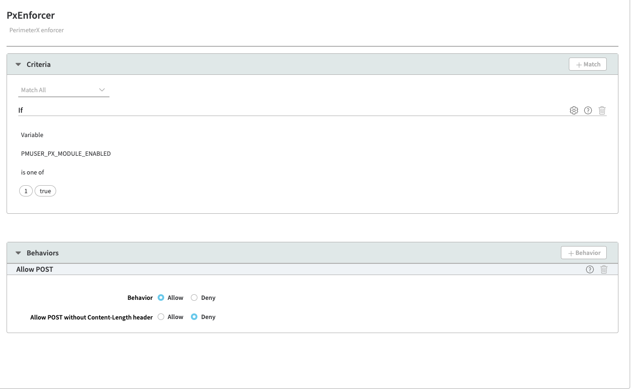Click the value chip labeled 1
The image size is (632, 392).
pyautogui.click(x=26, y=191)
